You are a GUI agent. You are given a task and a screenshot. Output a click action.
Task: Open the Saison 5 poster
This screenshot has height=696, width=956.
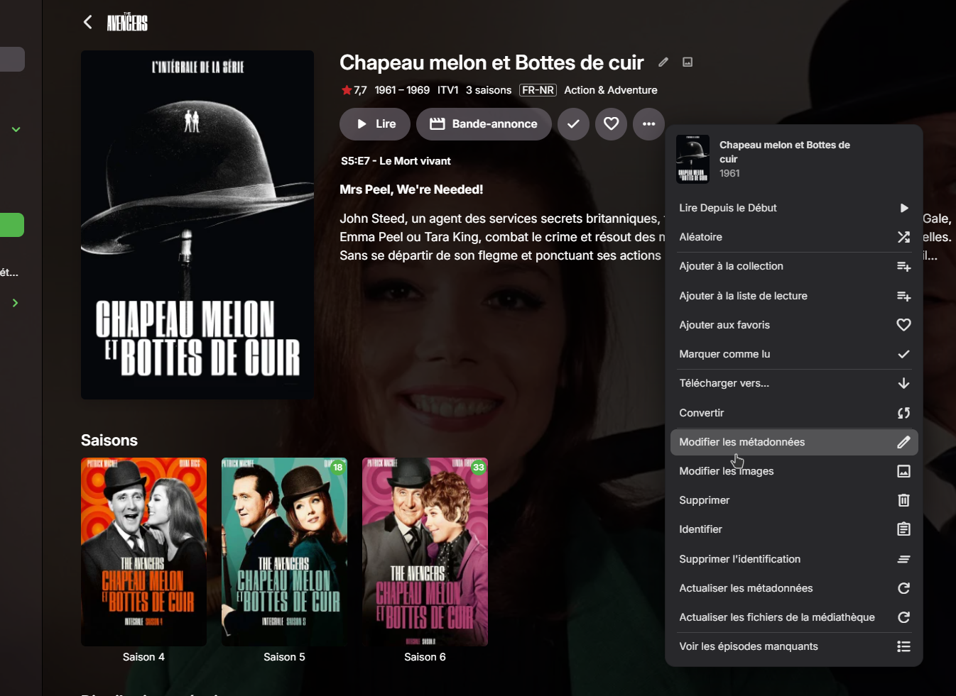pyautogui.click(x=284, y=552)
